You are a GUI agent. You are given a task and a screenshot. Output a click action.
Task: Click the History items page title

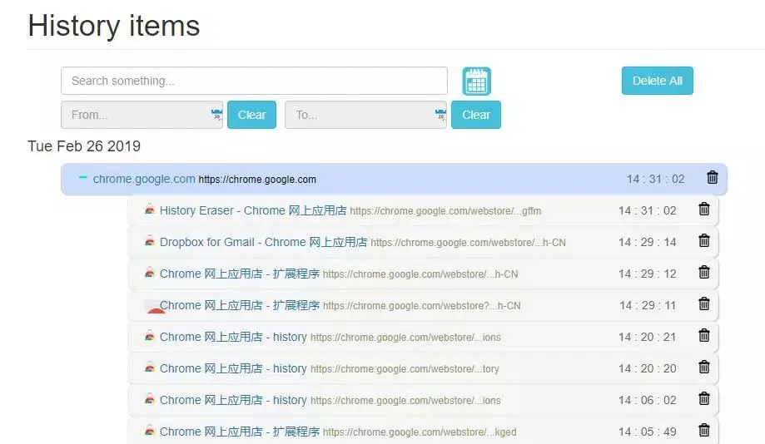pyautogui.click(x=114, y=25)
